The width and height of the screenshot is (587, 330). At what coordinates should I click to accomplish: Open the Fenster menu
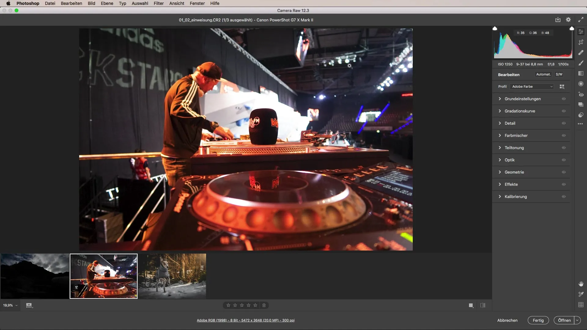pos(197,3)
